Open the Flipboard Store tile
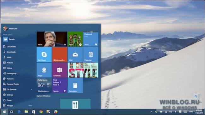Screen dimensions: 205x115 [91, 39]
